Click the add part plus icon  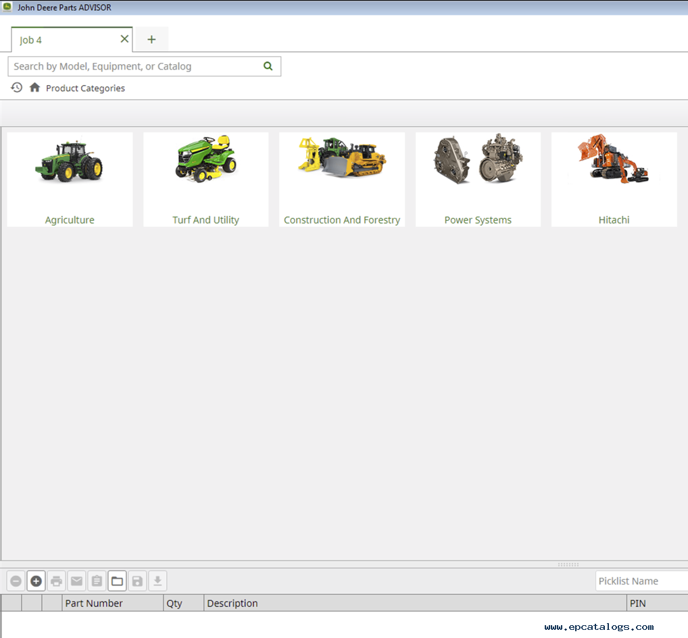click(36, 581)
